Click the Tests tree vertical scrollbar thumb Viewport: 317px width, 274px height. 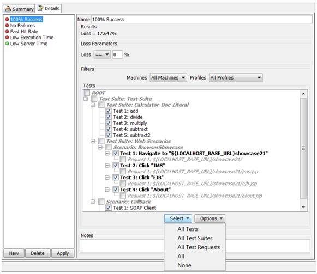[x=303, y=148]
